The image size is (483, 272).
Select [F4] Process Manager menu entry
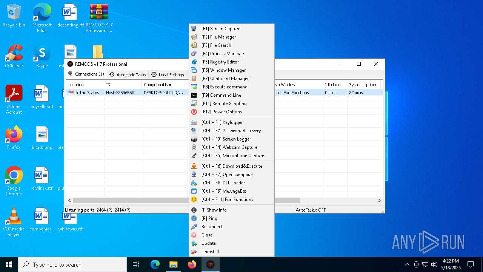[232, 54]
